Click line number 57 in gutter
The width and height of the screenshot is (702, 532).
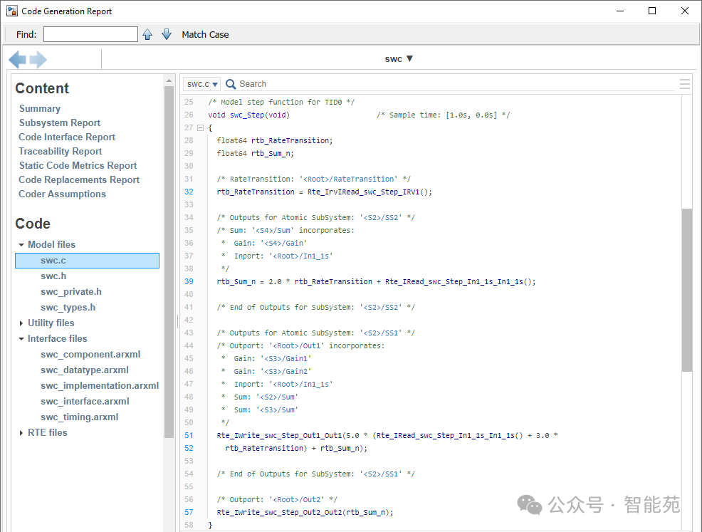189,512
